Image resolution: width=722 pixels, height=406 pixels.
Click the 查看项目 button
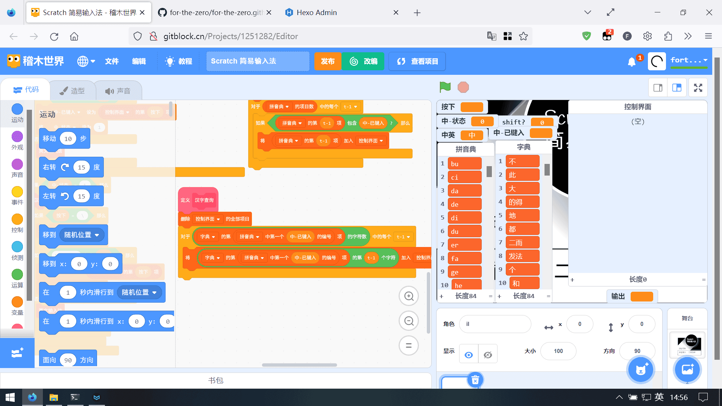[417, 61]
